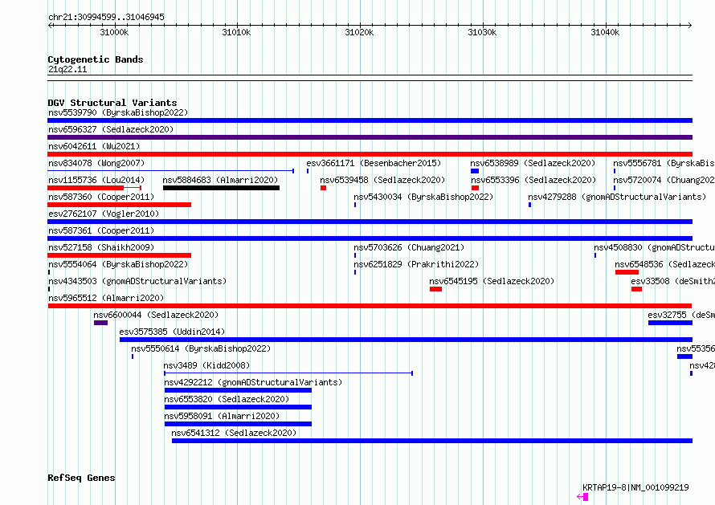Open nsv6553820 (Sedlazeck2020) label
Screen dimensions: 715x505
(x=227, y=399)
